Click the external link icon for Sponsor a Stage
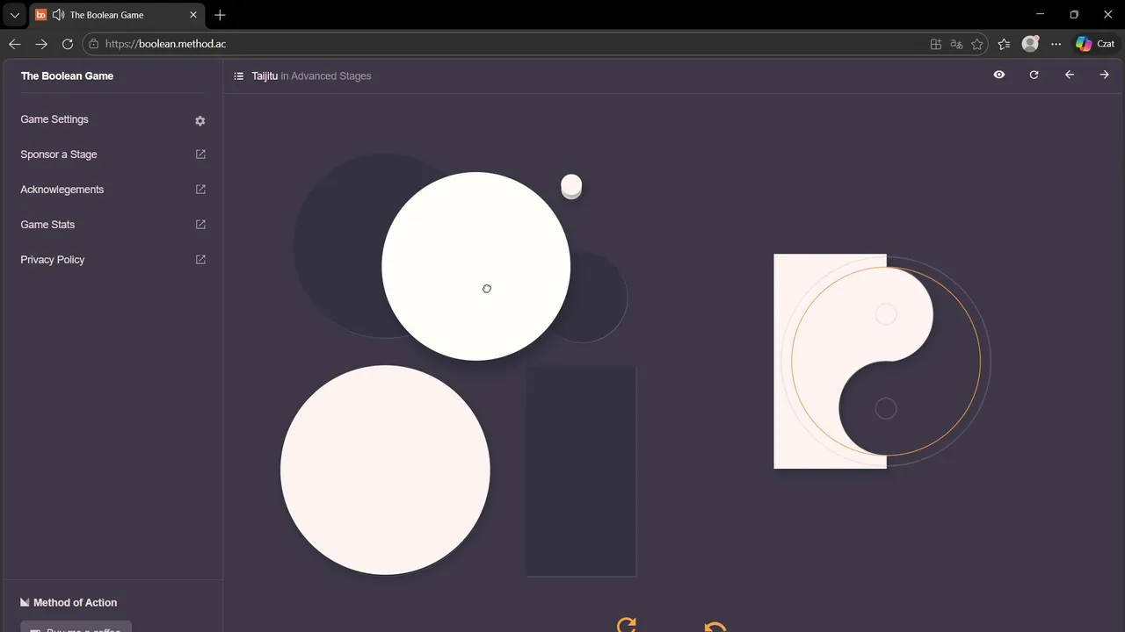Viewport: 1125px width, 632px height. click(x=200, y=154)
